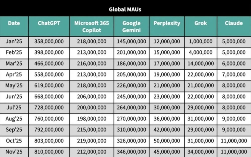Select the Date column header
The image size is (251, 157).
tap(14, 23)
